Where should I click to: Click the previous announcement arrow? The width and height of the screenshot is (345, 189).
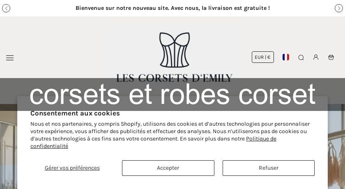(6, 8)
